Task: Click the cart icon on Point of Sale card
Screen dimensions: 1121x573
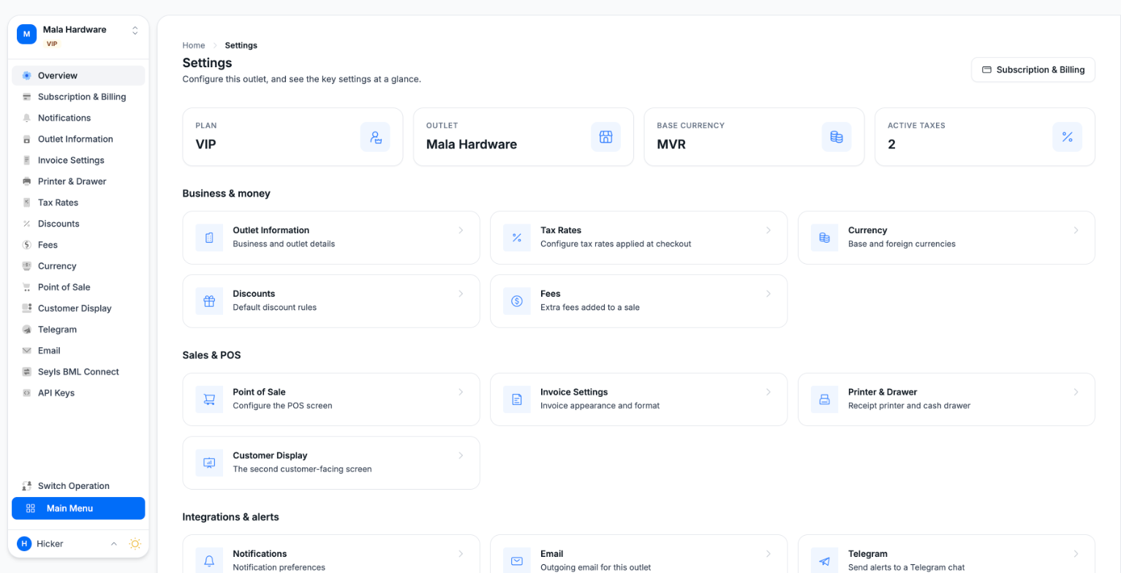Action: 209,399
